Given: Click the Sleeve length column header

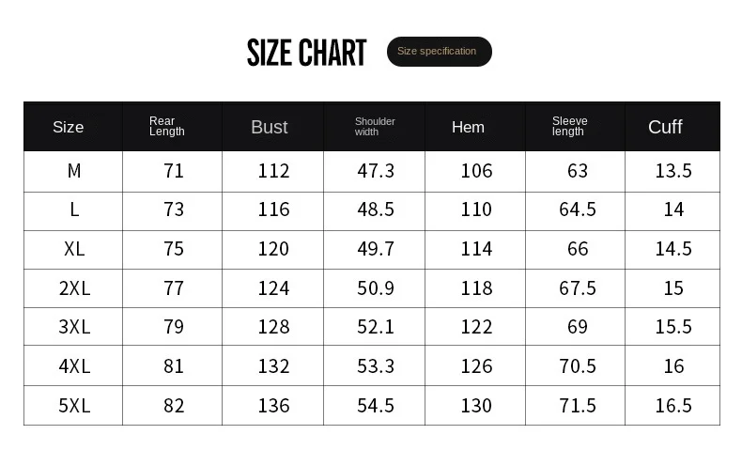Looking at the screenshot, I should click(569, 127).
